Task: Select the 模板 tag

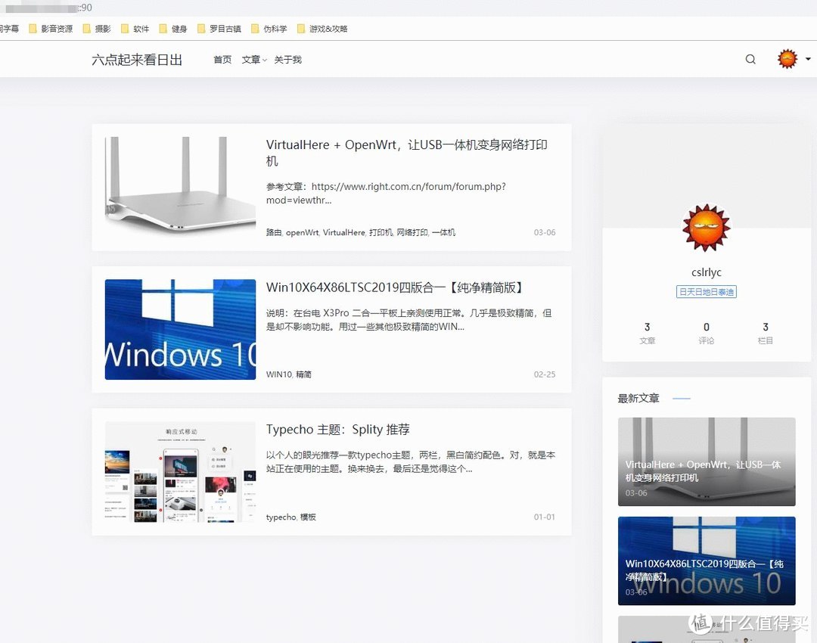Action: click(308, 517)
